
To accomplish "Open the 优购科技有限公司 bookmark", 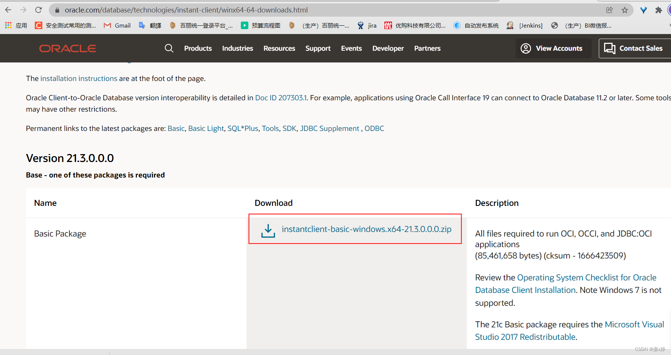I will click(415, 25).
